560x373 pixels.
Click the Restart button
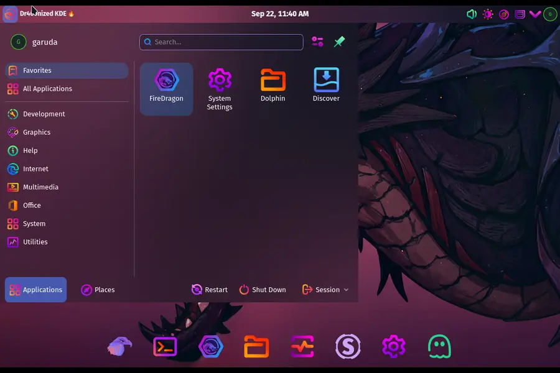pyautogui.click(x=210, y=290)
